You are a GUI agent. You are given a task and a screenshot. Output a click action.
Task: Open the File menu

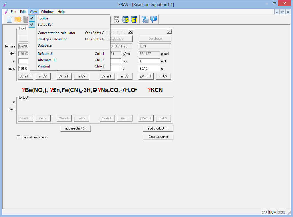coord(13,11)
